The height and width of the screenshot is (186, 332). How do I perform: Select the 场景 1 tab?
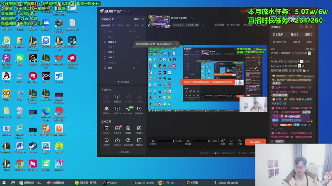[x=129, y=26]
